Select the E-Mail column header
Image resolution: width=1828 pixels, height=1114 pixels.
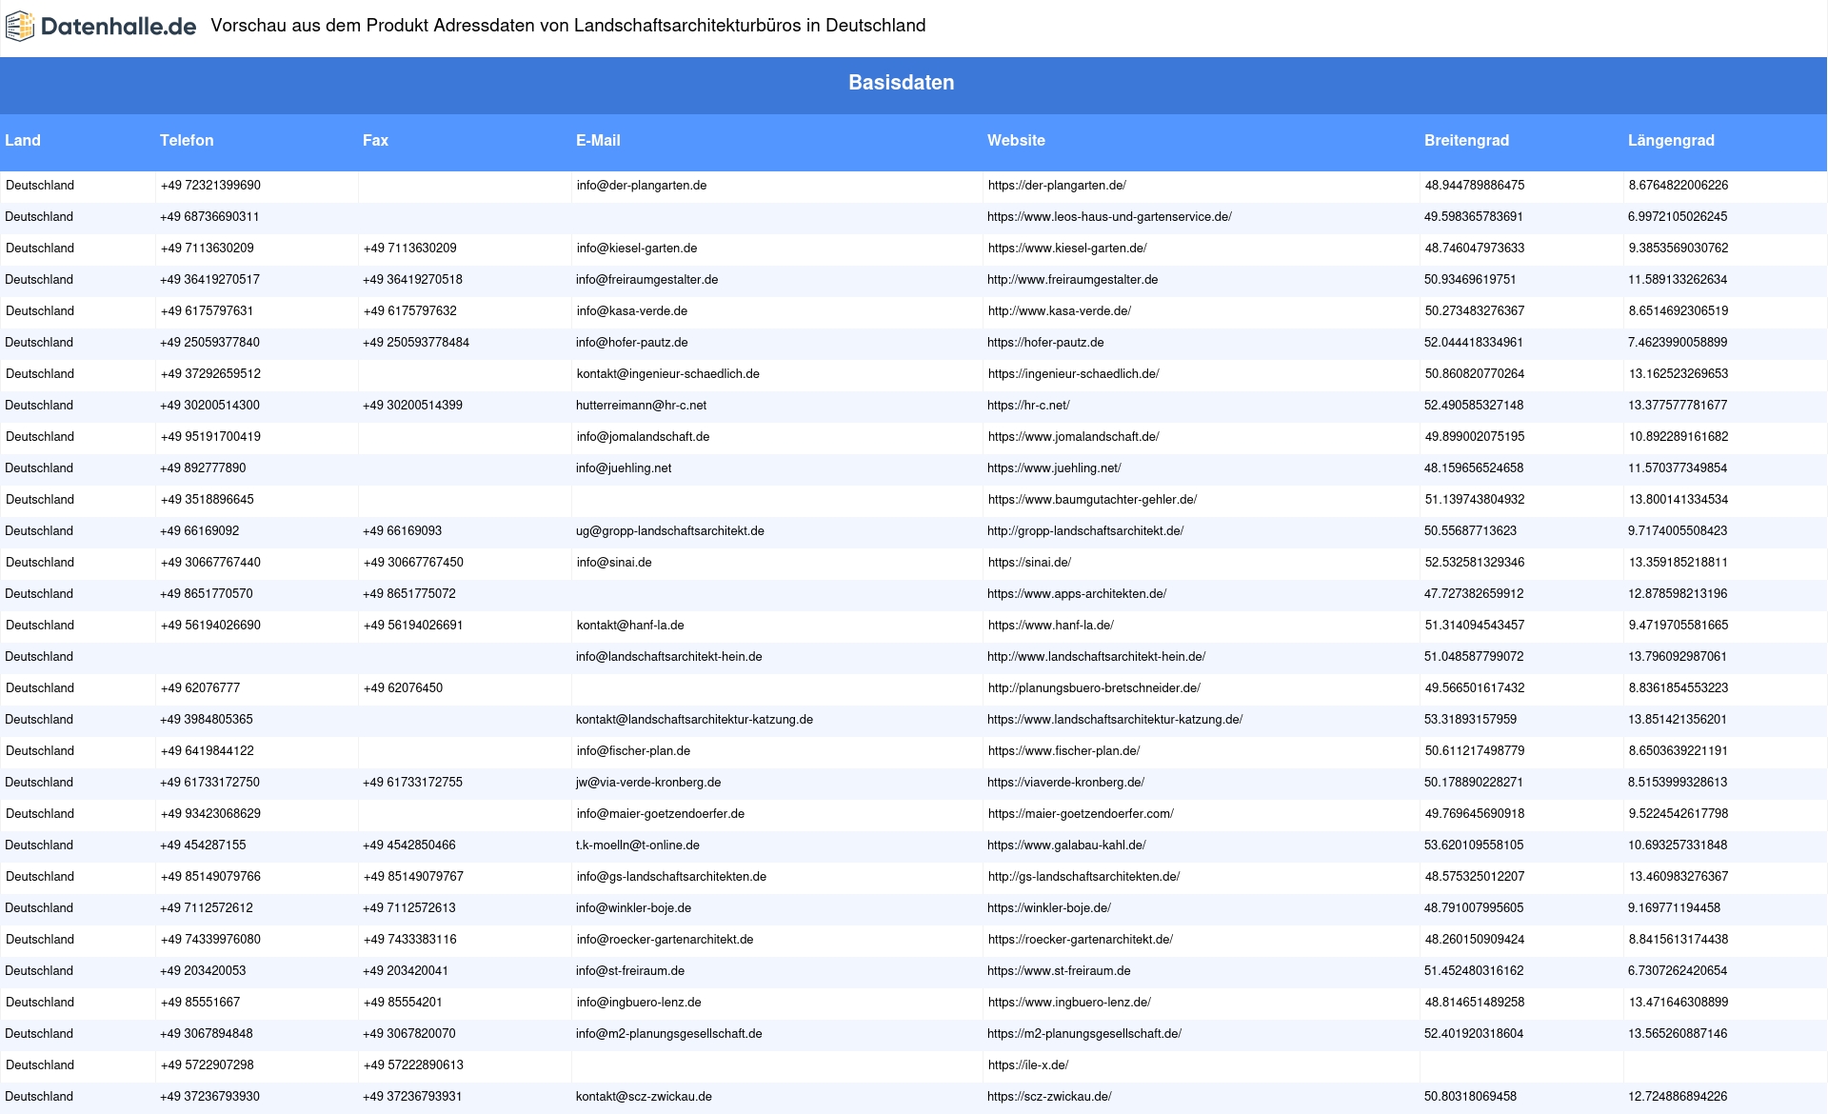[598, 140]
